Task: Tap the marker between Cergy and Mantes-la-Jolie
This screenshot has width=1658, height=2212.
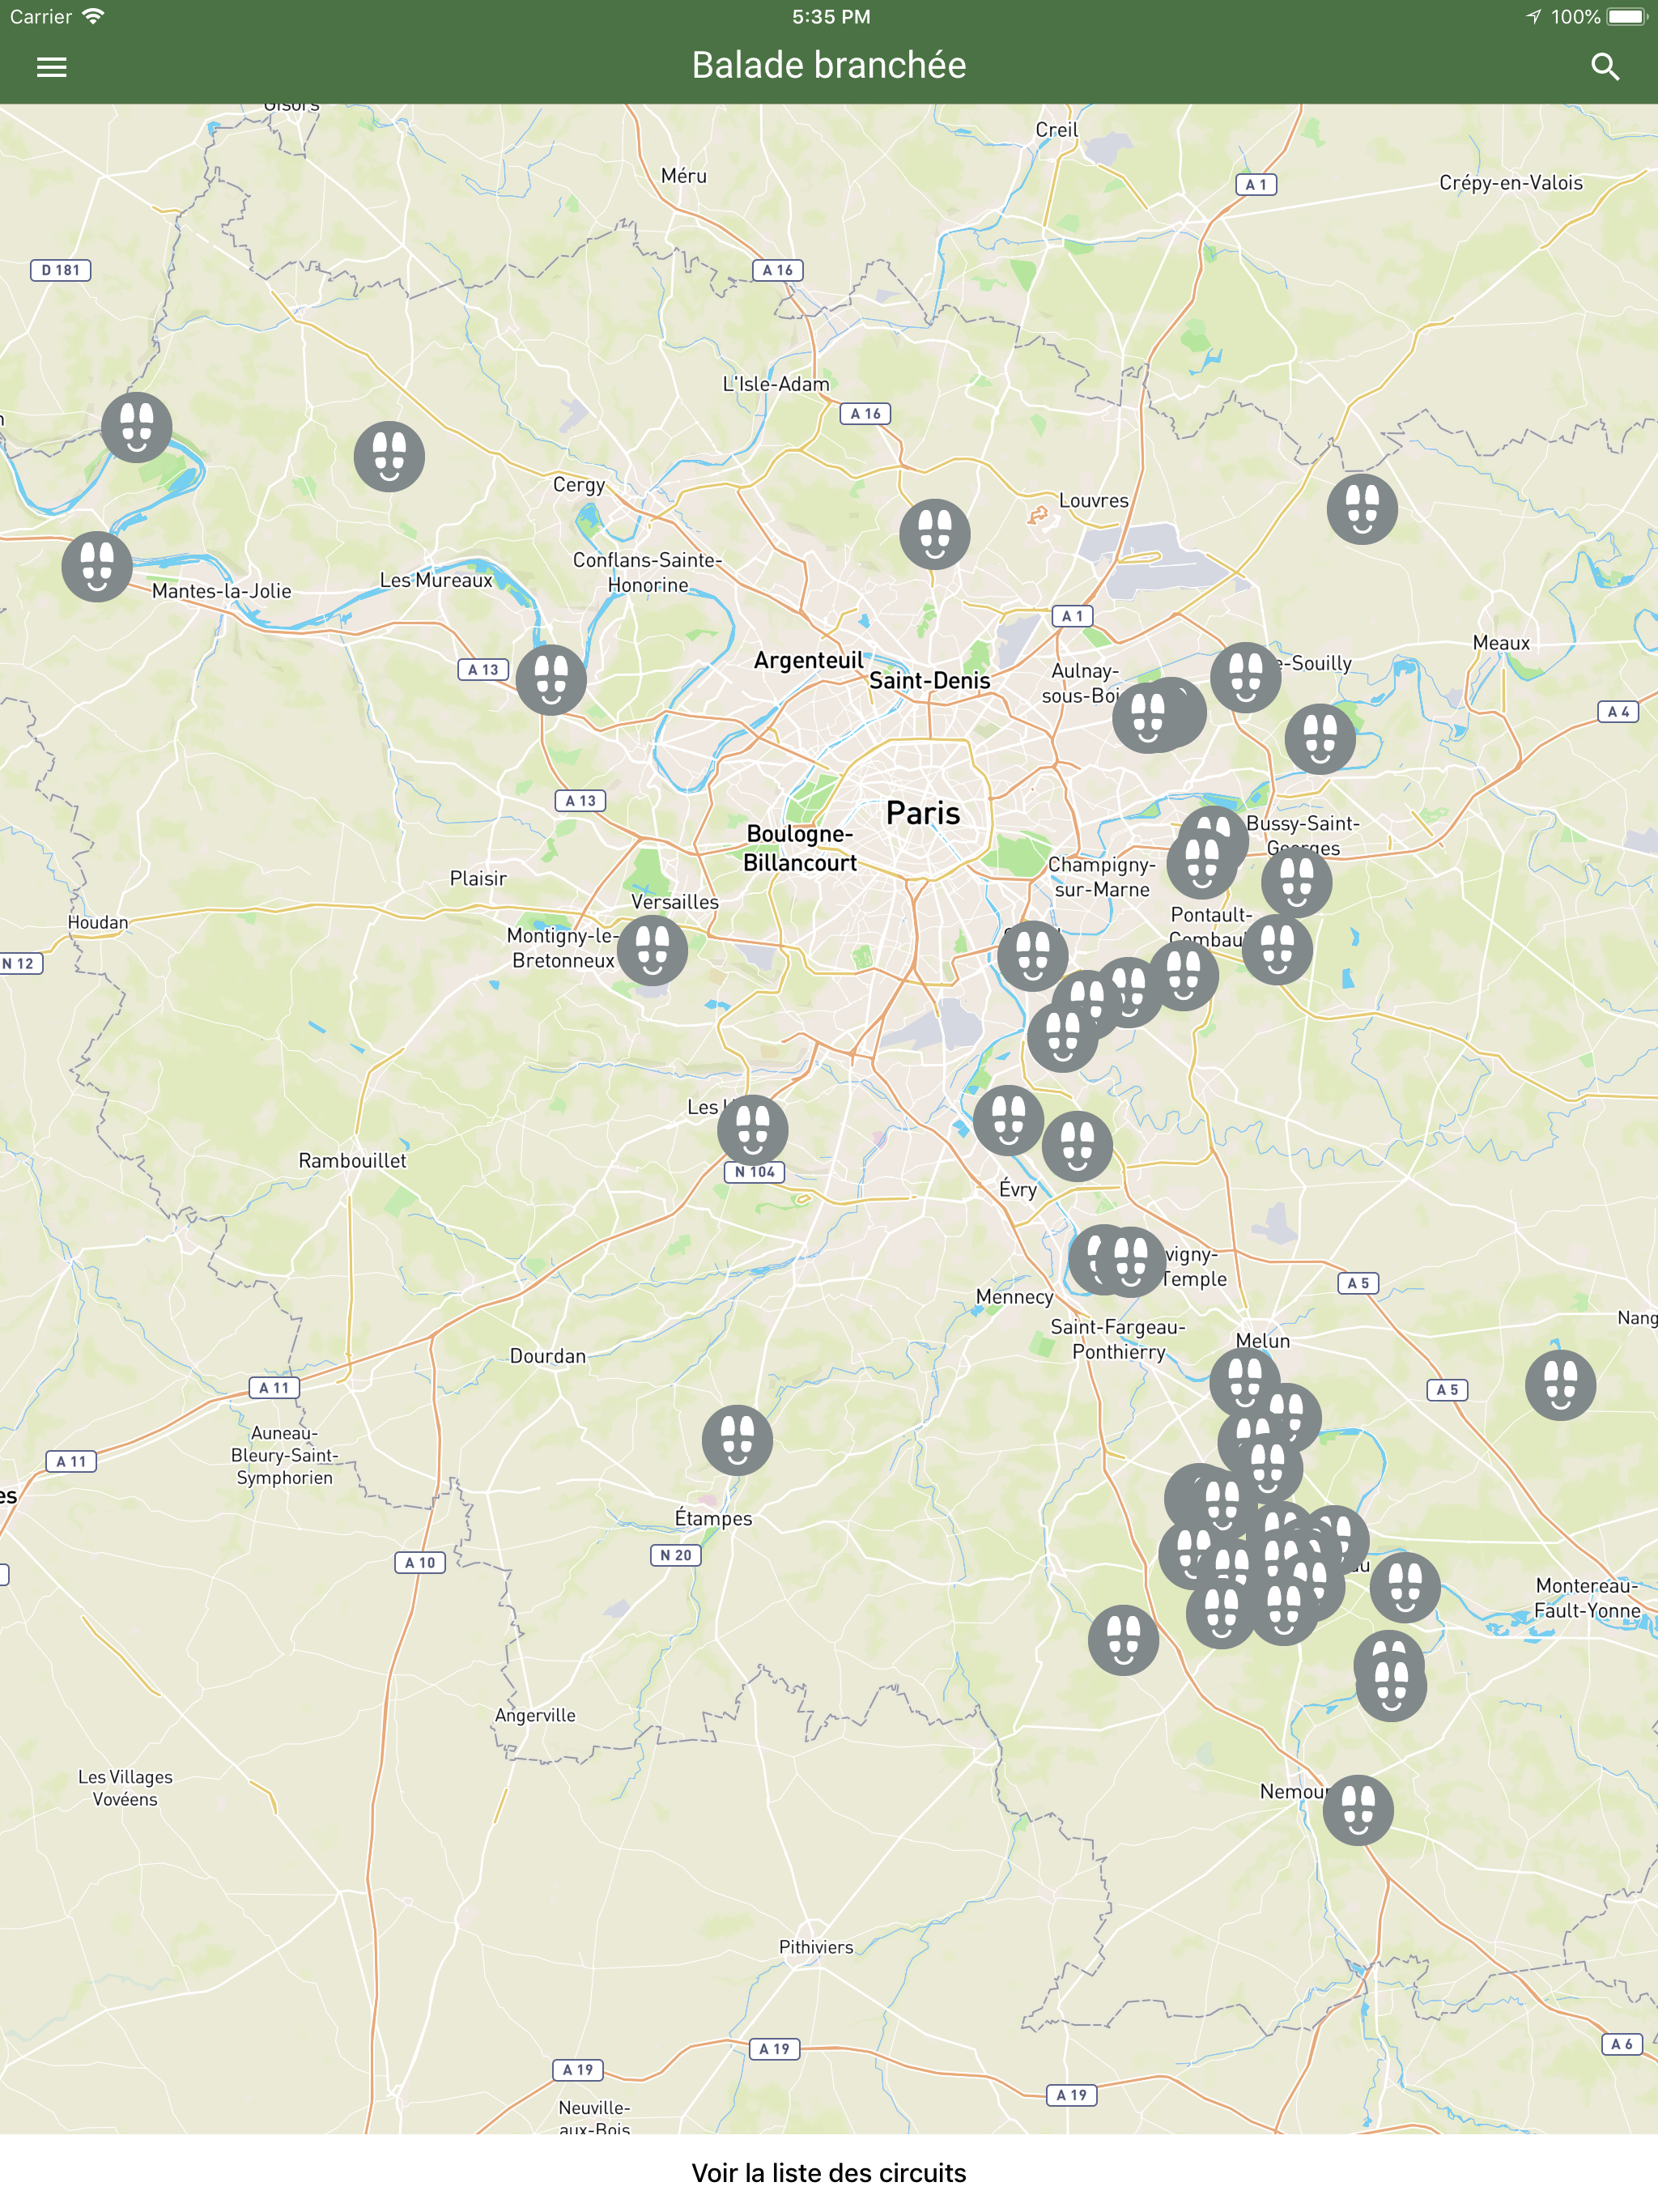Action: pos(389,457)
